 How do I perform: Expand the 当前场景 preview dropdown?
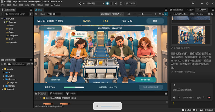tap(95, 3)
